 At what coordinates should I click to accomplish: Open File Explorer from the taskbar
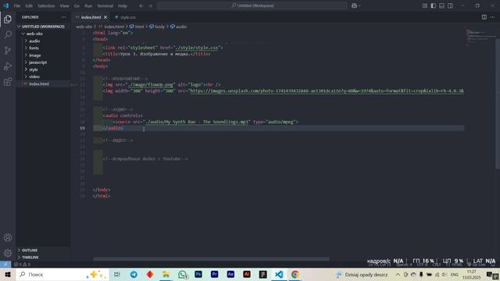pos(166,274)
